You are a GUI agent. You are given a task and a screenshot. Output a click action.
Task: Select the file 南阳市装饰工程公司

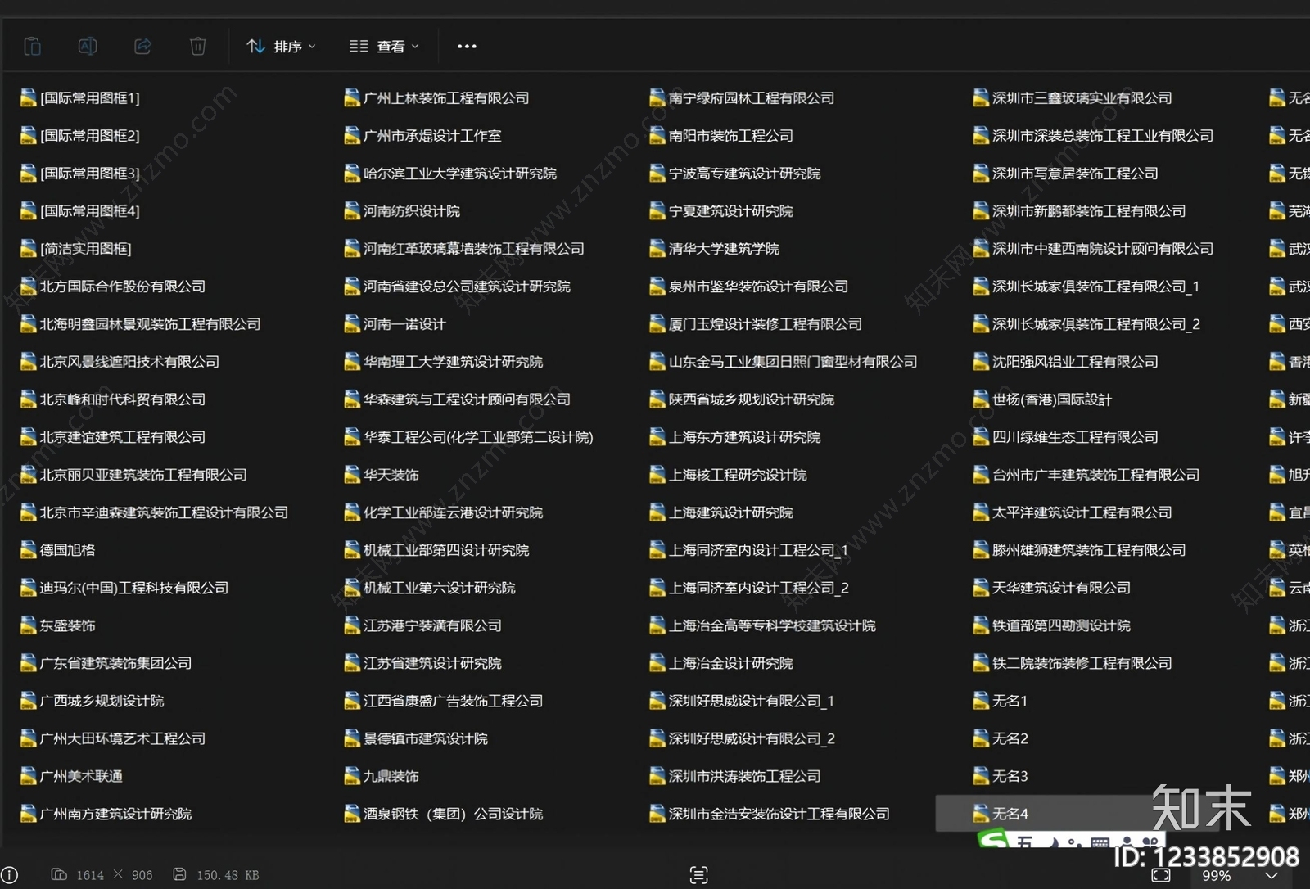coord(721,136)
